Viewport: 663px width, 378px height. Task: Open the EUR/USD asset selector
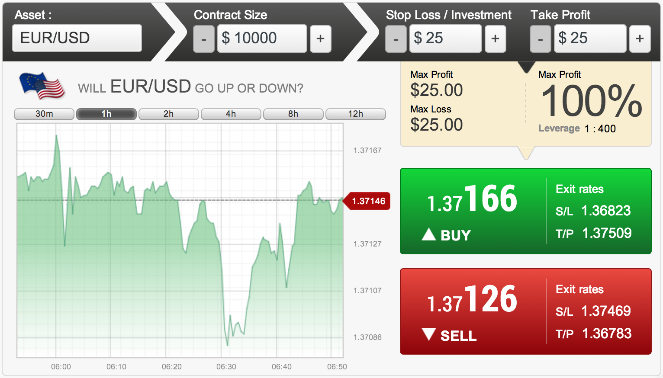(x=77, y=38)
